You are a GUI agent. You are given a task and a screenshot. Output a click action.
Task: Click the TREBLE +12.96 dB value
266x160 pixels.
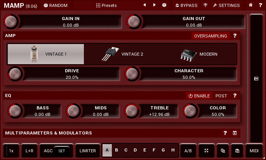pyautogui.click(x=159, y=114)
